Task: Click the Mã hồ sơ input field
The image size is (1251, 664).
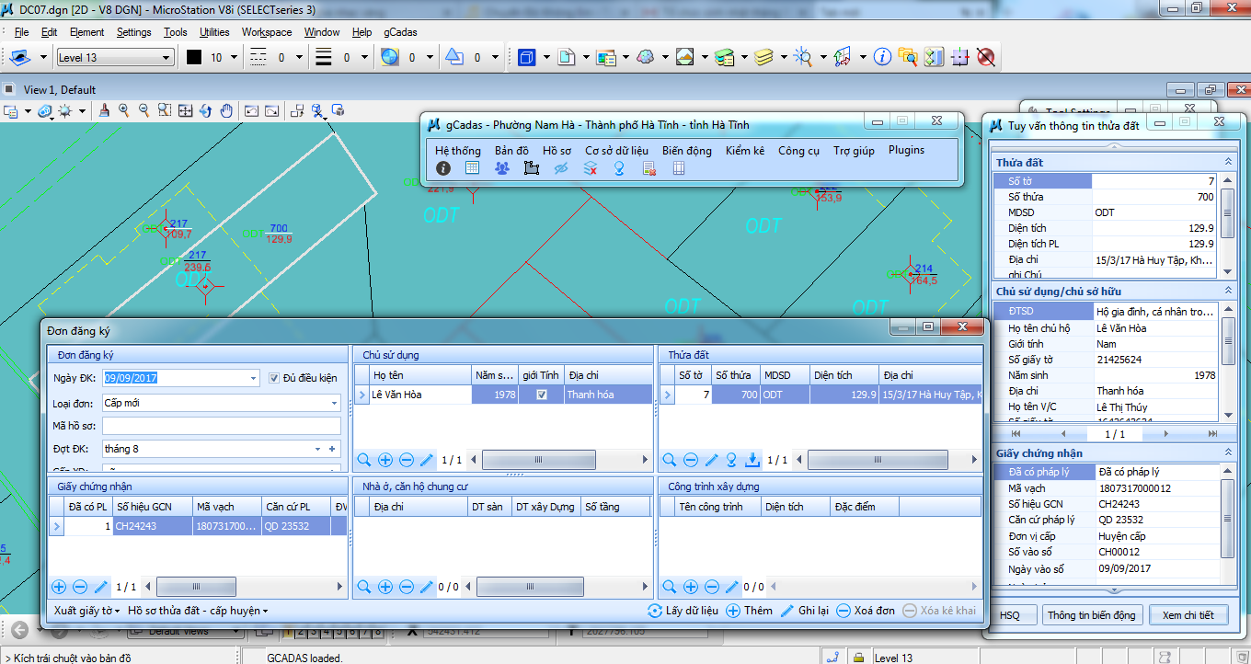Action: [x=221, y=426]
